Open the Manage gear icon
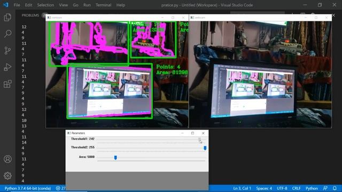Viewport: 342px width, 192px height. click(7, 175)
